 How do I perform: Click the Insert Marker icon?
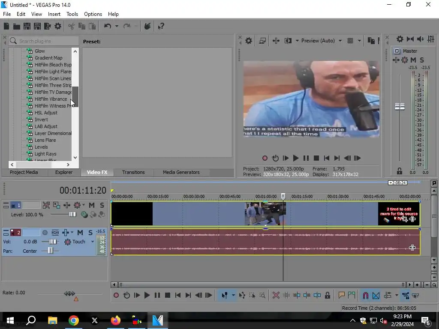(341, 295)
